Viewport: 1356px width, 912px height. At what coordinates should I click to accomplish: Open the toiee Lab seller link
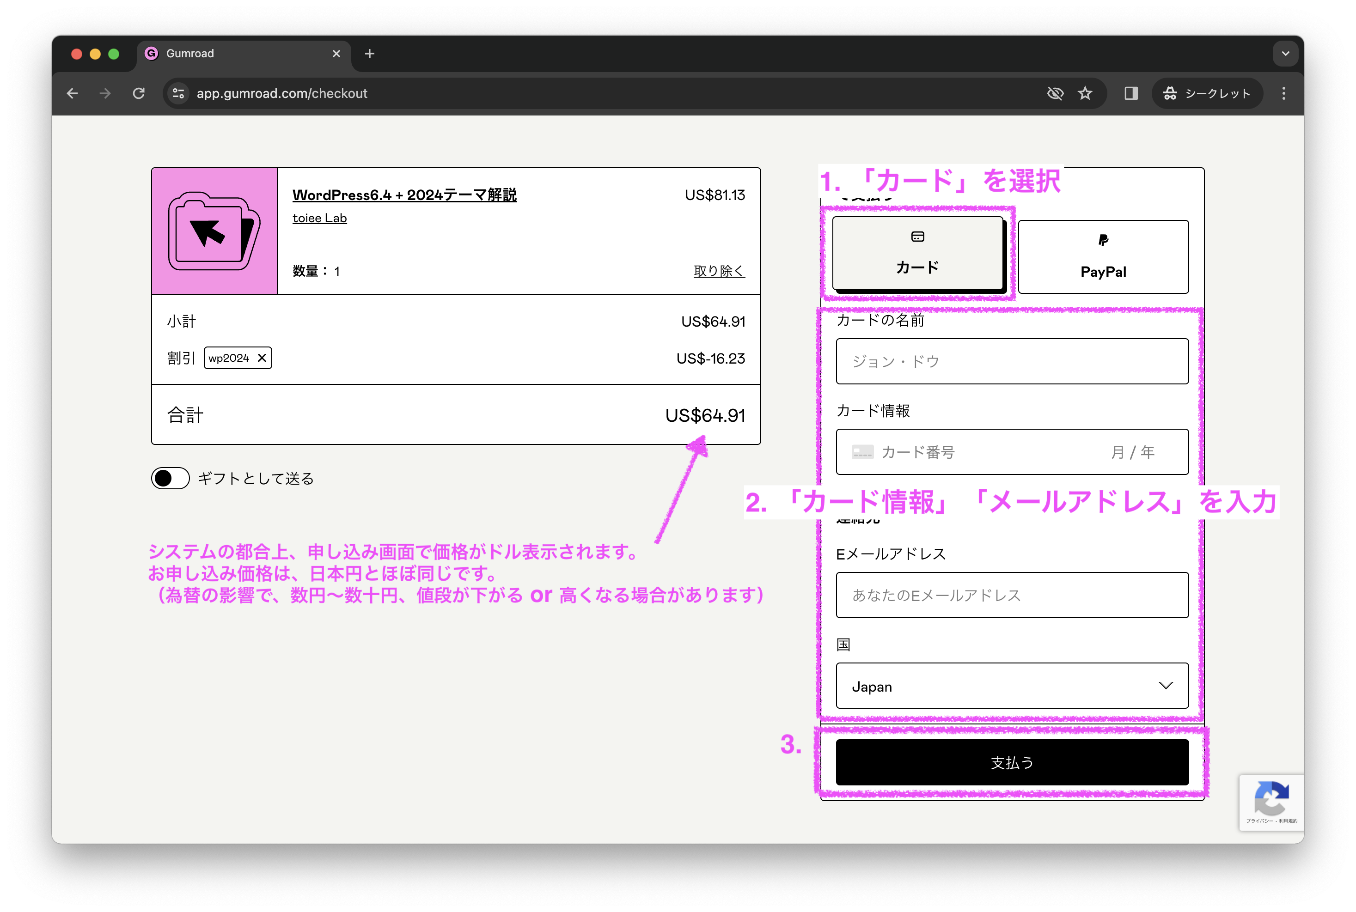click(x=319, y=218)
